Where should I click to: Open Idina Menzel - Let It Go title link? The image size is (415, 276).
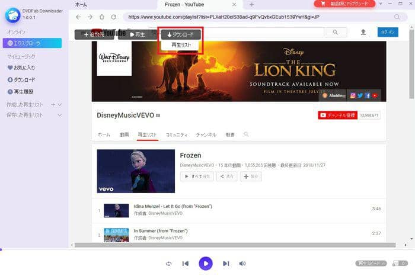click(x=173, y=206)
